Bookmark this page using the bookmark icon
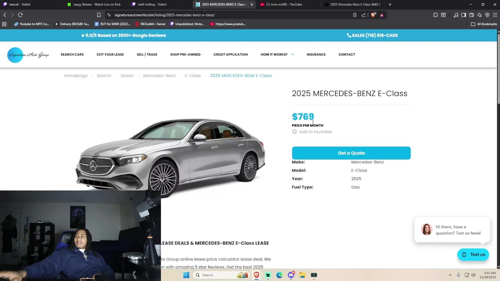 click(x=99, y=15)
